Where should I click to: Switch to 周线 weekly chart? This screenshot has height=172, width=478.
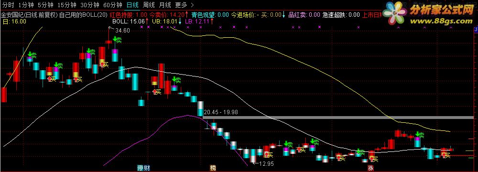(x=149, y=5)
